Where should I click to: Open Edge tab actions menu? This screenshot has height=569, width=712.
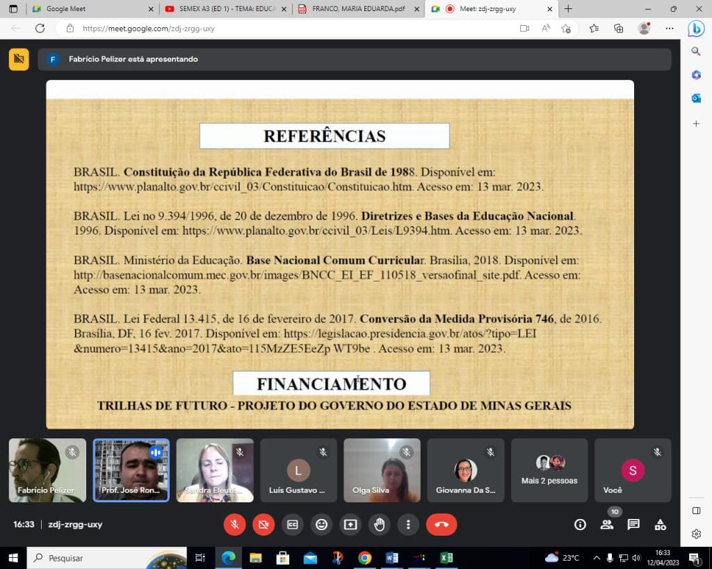coord(13,8)
